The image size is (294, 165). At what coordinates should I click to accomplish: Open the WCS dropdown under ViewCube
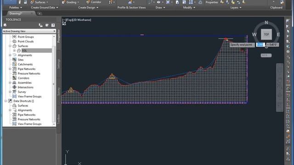(266, 55)
